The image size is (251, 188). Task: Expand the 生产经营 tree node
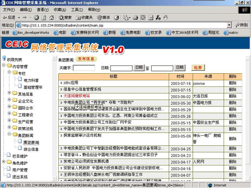9,120
